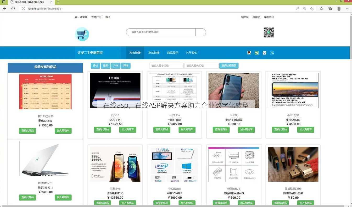Click 加入购物车 for 一加8 PRO1
The image size is (352, 207).
(x=187, y=130)
